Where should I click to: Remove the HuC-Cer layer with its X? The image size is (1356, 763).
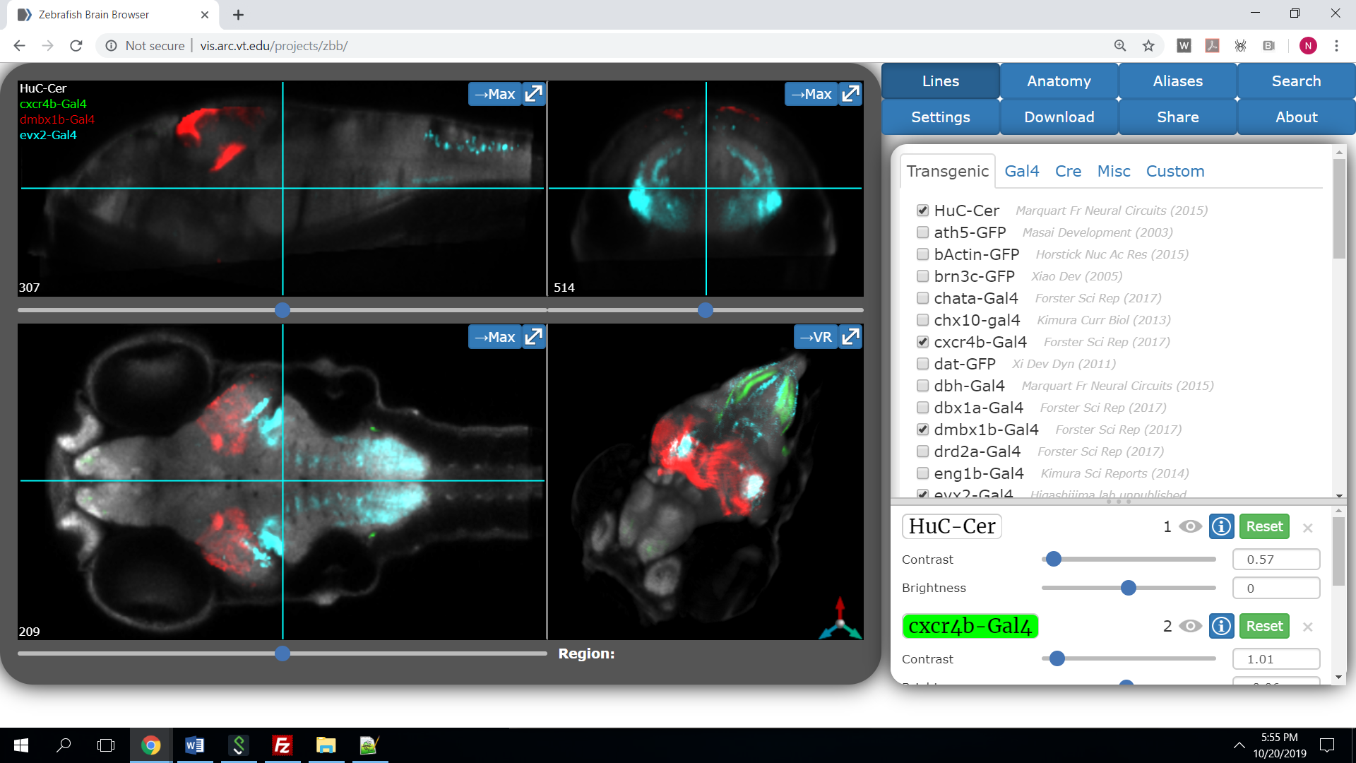(1308, 528)
